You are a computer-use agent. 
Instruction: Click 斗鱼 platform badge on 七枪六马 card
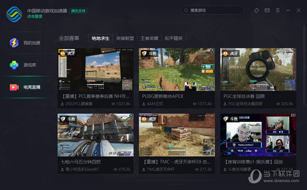[68, 119]
